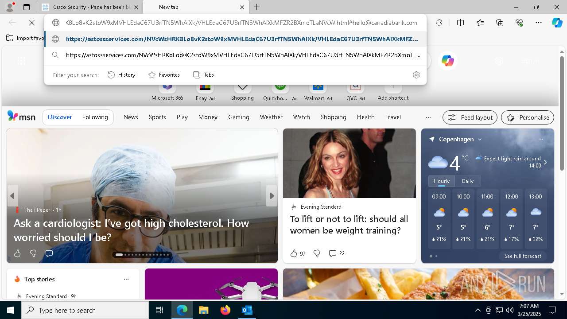567x319 pixels.
Task: Click the page vertical scrollbar
Action: (x=562, y=113)
